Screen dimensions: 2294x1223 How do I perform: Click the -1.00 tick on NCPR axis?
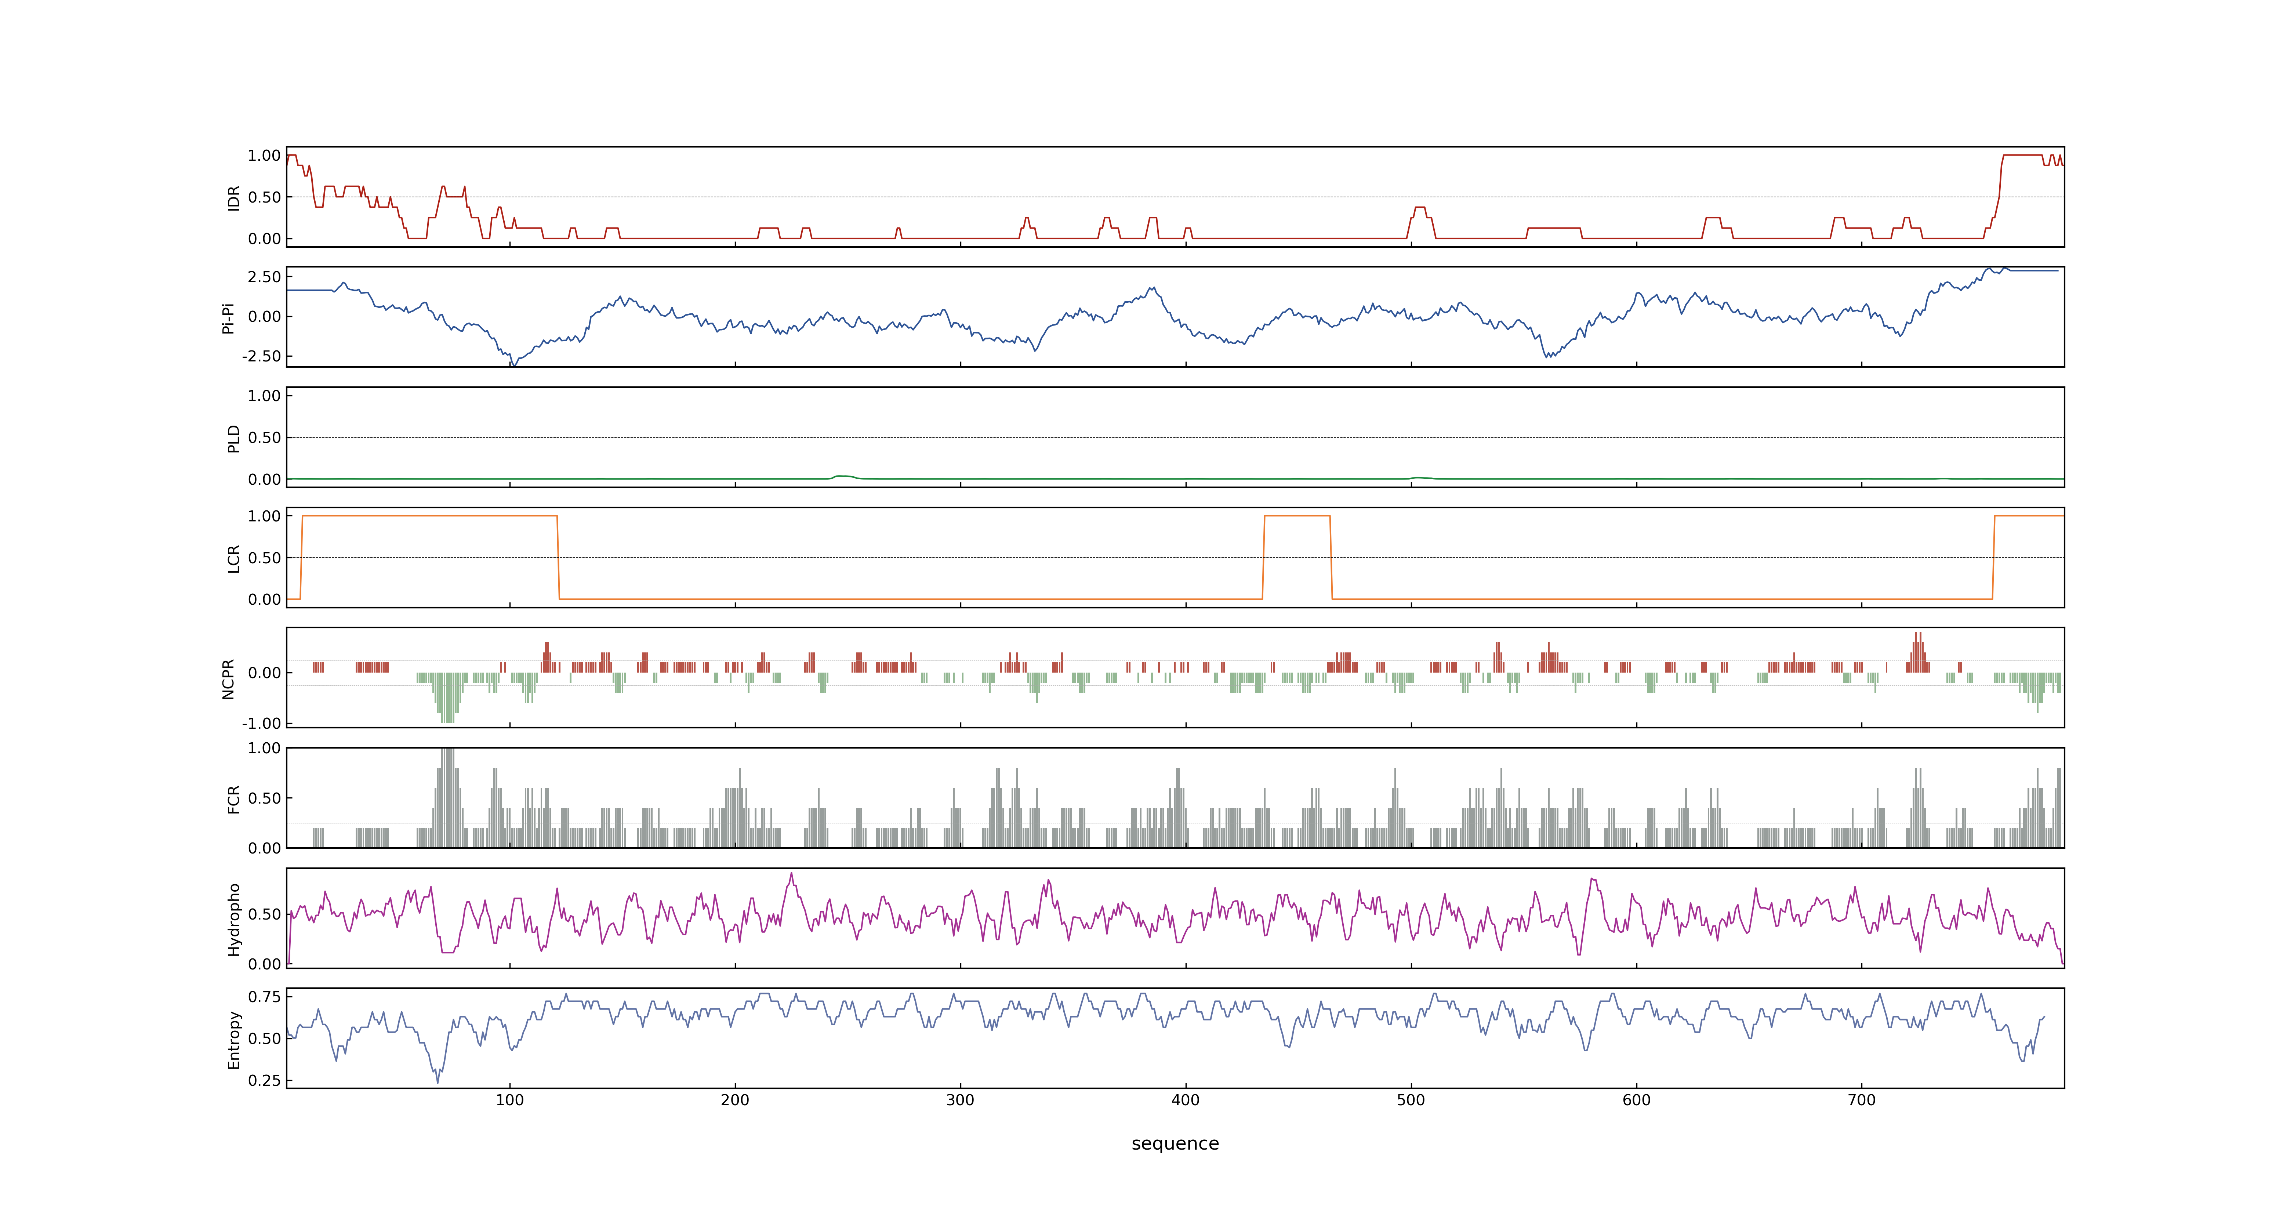[x=261, y=724]
